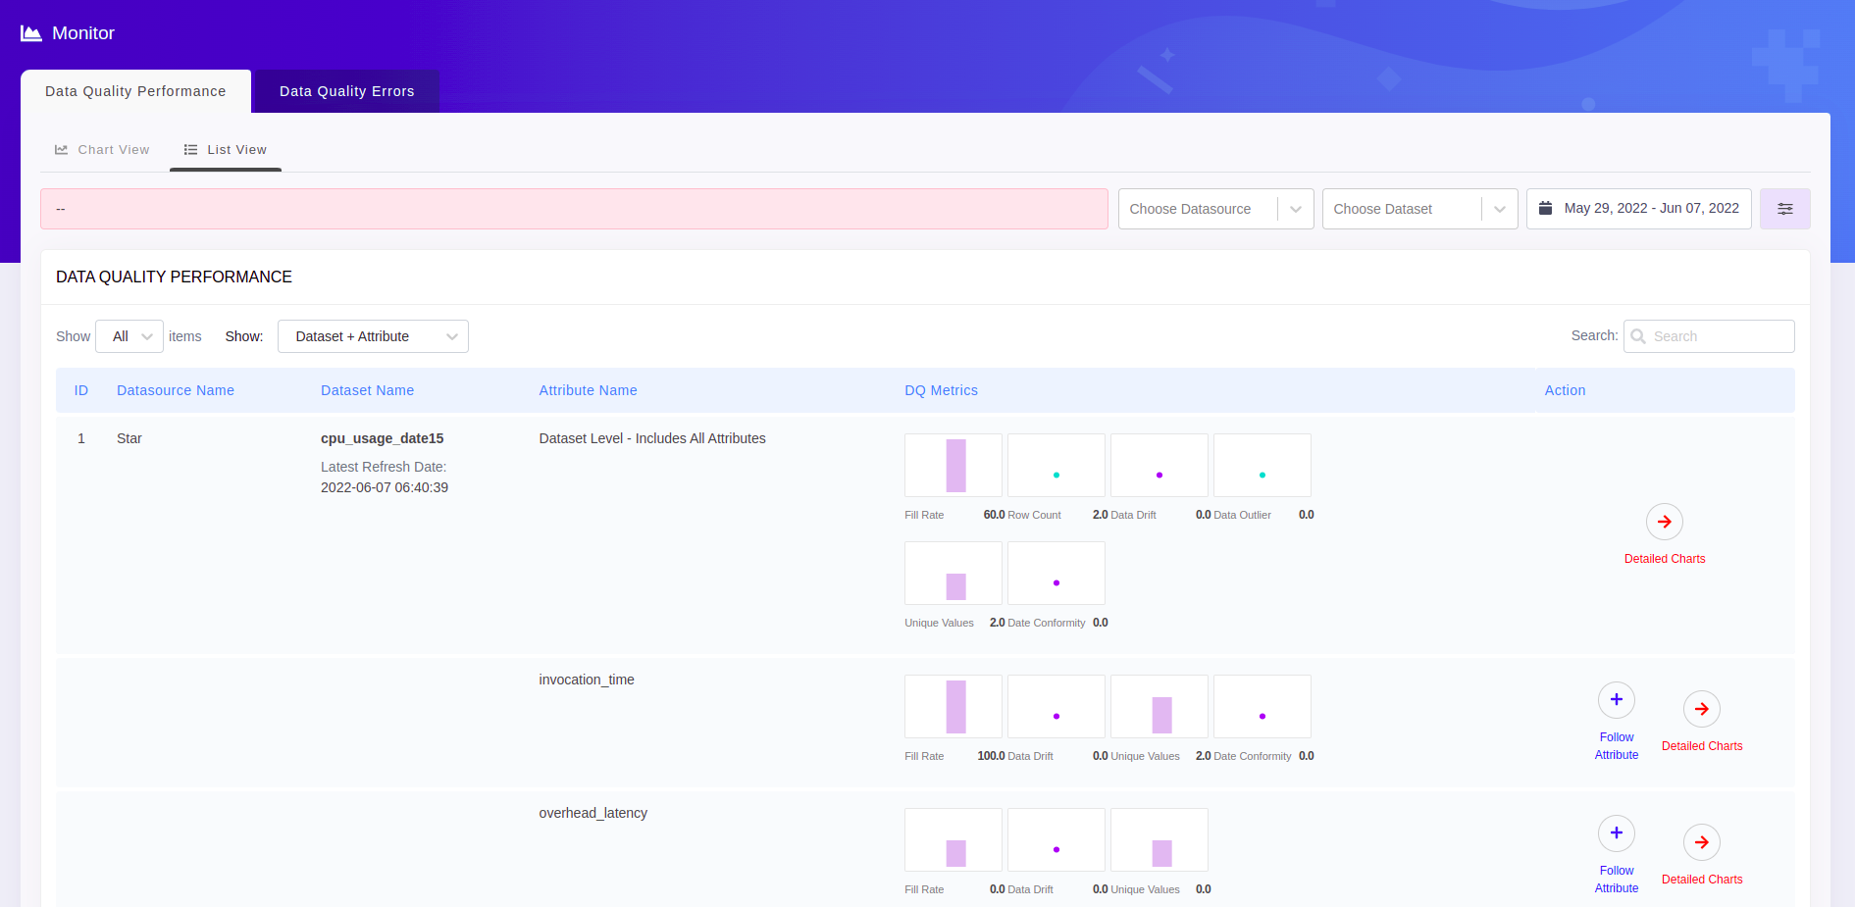The image size is (1855, 907).
Task: Click Detailed Charts arrow for cpu_usage_date15 dataset
Action: [x=1664, y=522]
